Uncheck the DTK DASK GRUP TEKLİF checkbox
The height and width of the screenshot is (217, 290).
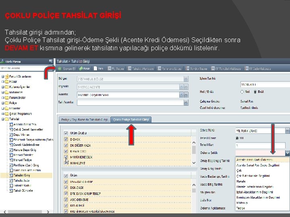click(x=66, y=194)
